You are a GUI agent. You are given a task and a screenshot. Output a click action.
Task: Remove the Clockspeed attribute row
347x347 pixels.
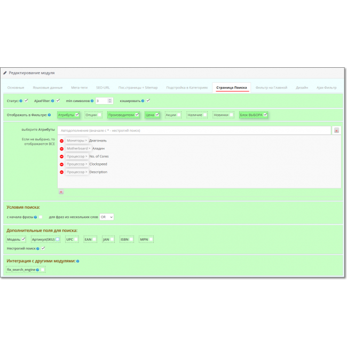tap(61, 164)
